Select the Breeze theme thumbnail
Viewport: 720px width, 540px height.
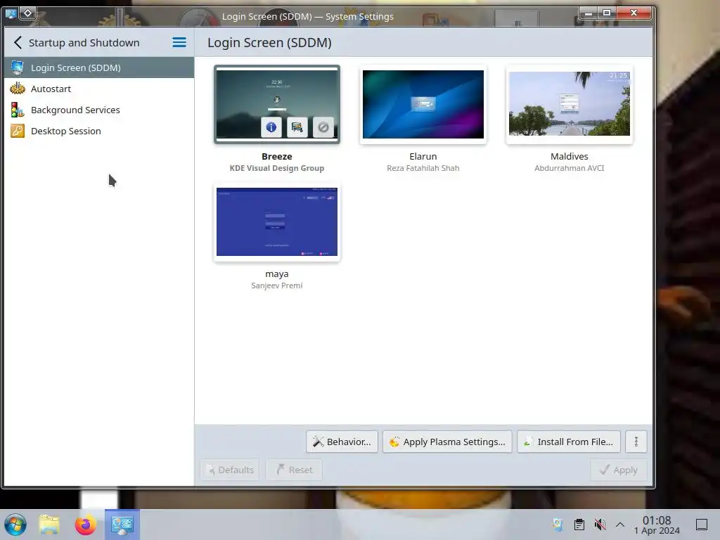coord(277,104)
